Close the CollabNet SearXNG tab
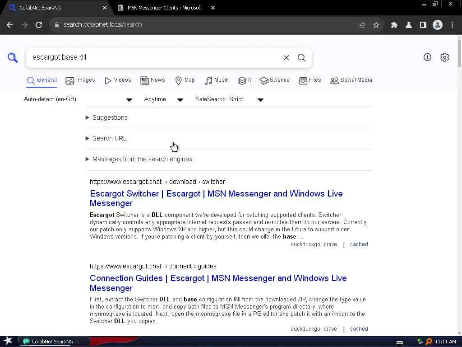Image resolution: width=462 pixels, height=347 pixels. (x=105, y=8)
